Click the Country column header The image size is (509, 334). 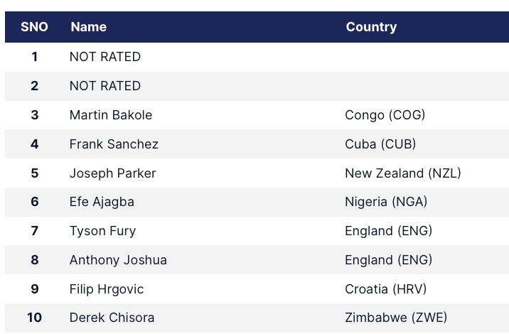click(371, 27)
